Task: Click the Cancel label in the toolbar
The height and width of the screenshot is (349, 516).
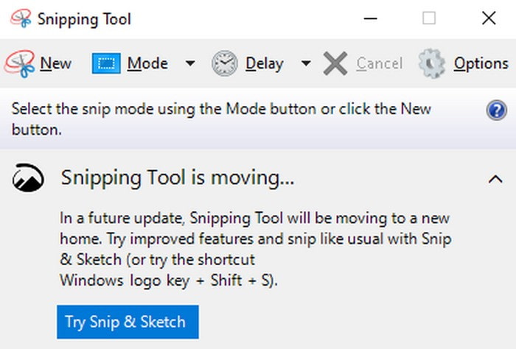Action: (380, 63)
